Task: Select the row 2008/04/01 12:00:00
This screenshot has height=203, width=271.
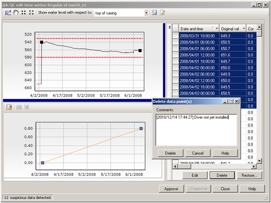Action: click(215, 55)
